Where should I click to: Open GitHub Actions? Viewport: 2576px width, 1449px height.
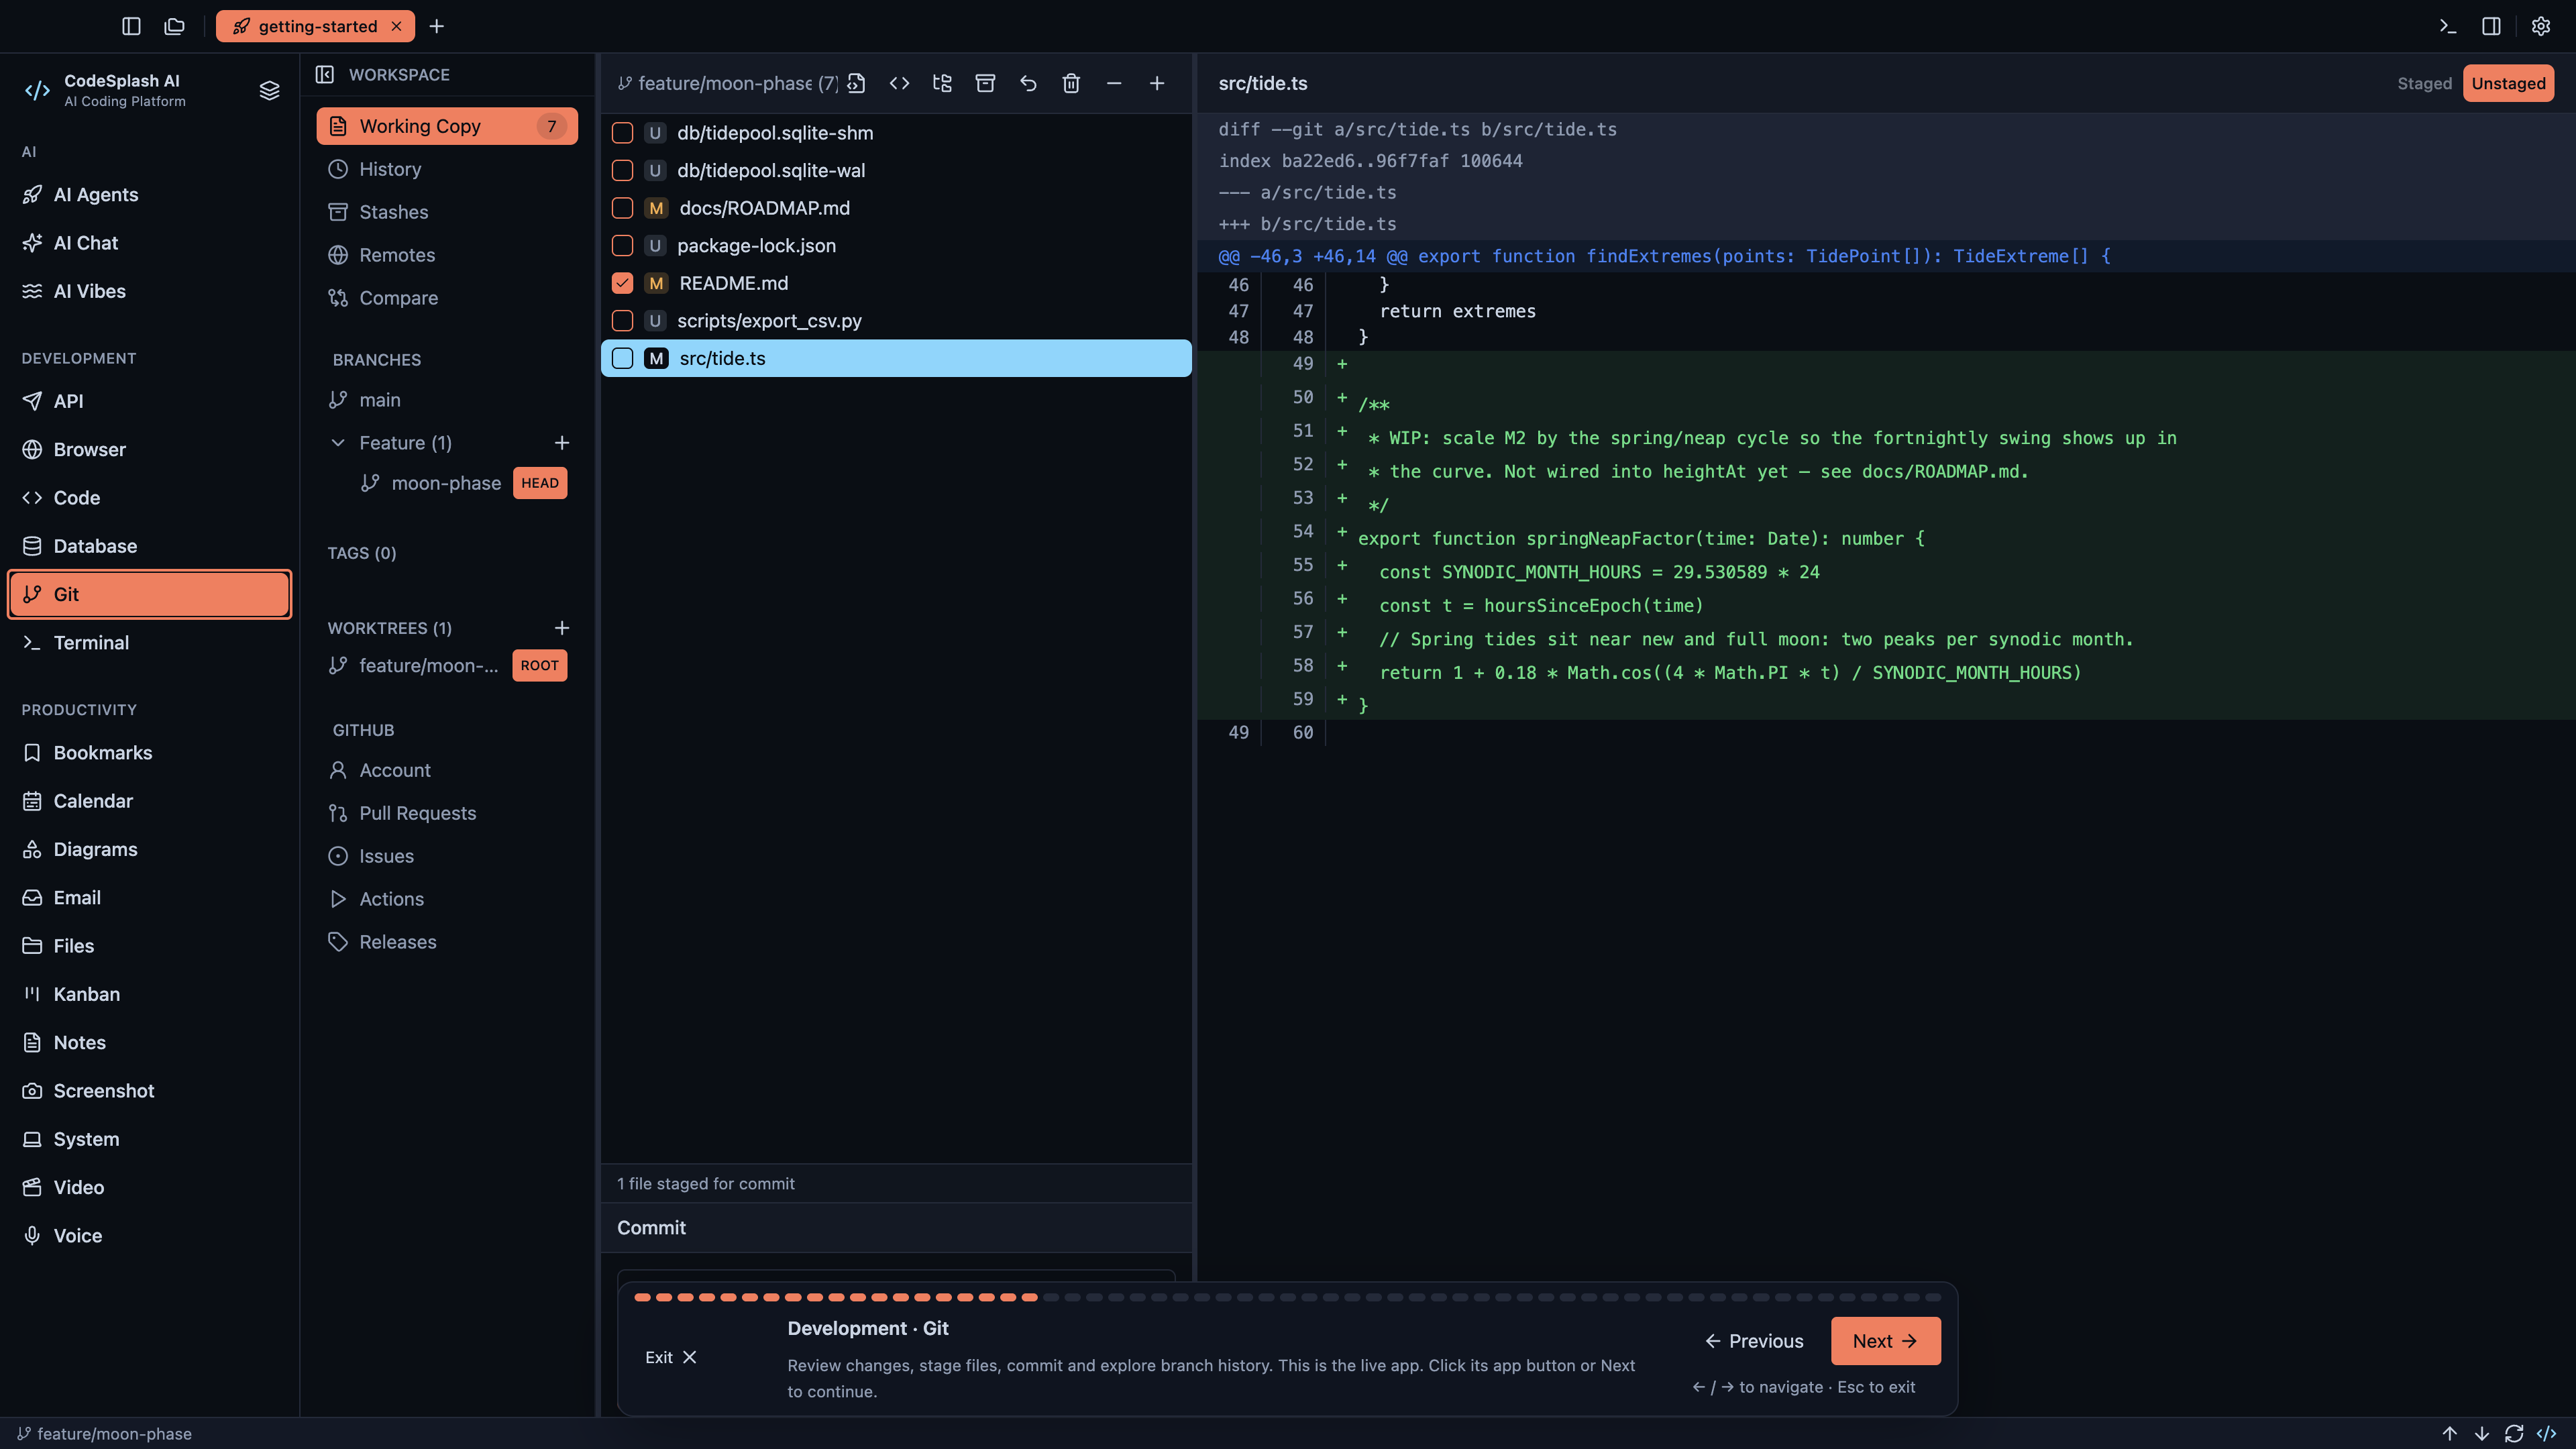(447, 899)
